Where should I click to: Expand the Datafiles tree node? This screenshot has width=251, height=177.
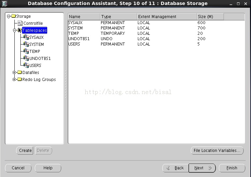14,73
